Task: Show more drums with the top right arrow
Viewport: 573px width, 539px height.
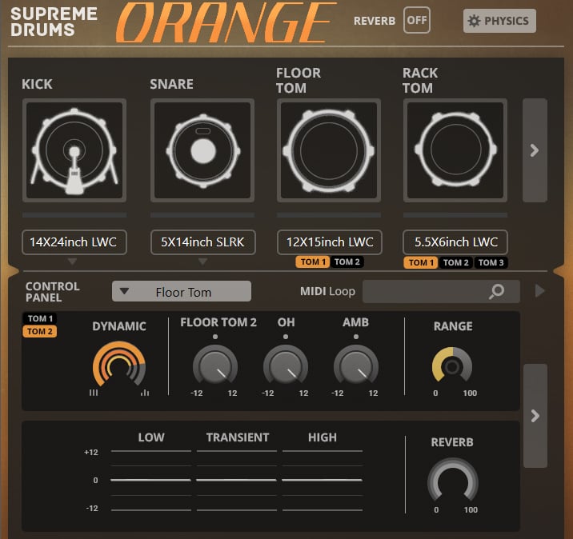Action: (535, 150)
